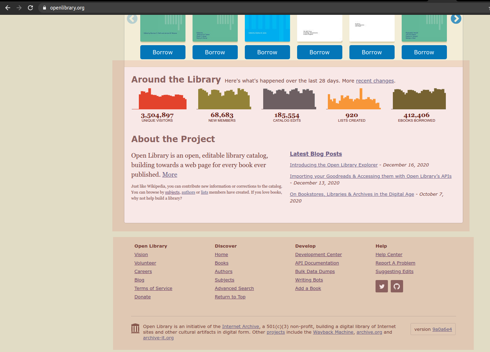
Task: Click Borrow under the blue book cover
Action: coord(267,52)
